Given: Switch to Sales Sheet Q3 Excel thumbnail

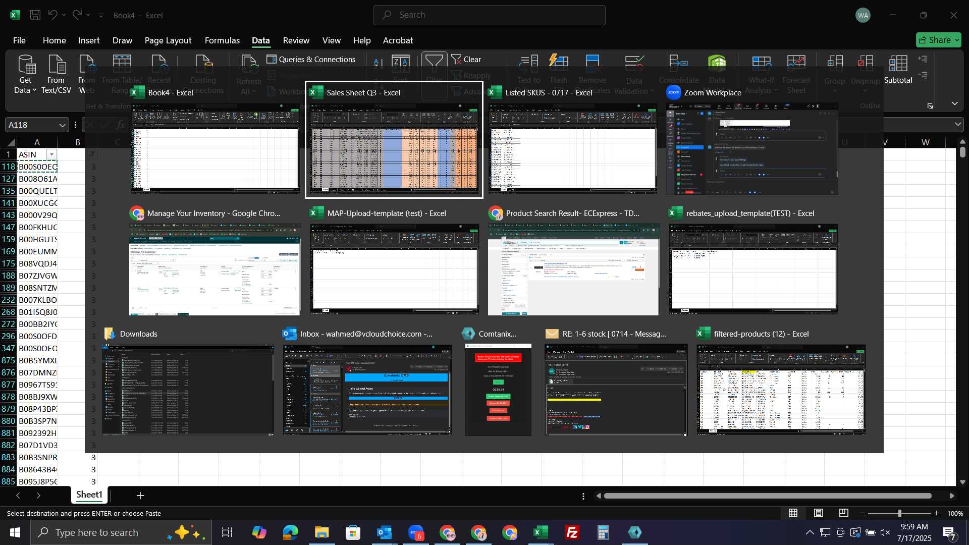Looking at the screenshot, I should (x=394, y=140).
